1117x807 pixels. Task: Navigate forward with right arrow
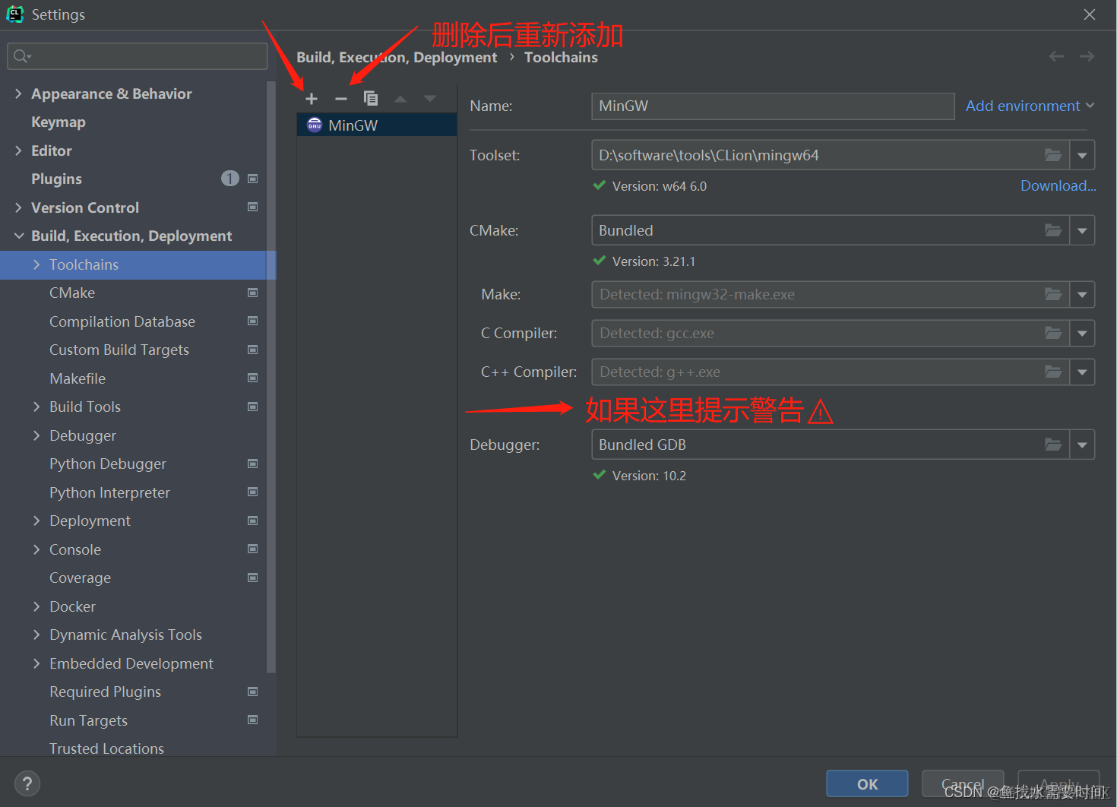point(1087,56)
